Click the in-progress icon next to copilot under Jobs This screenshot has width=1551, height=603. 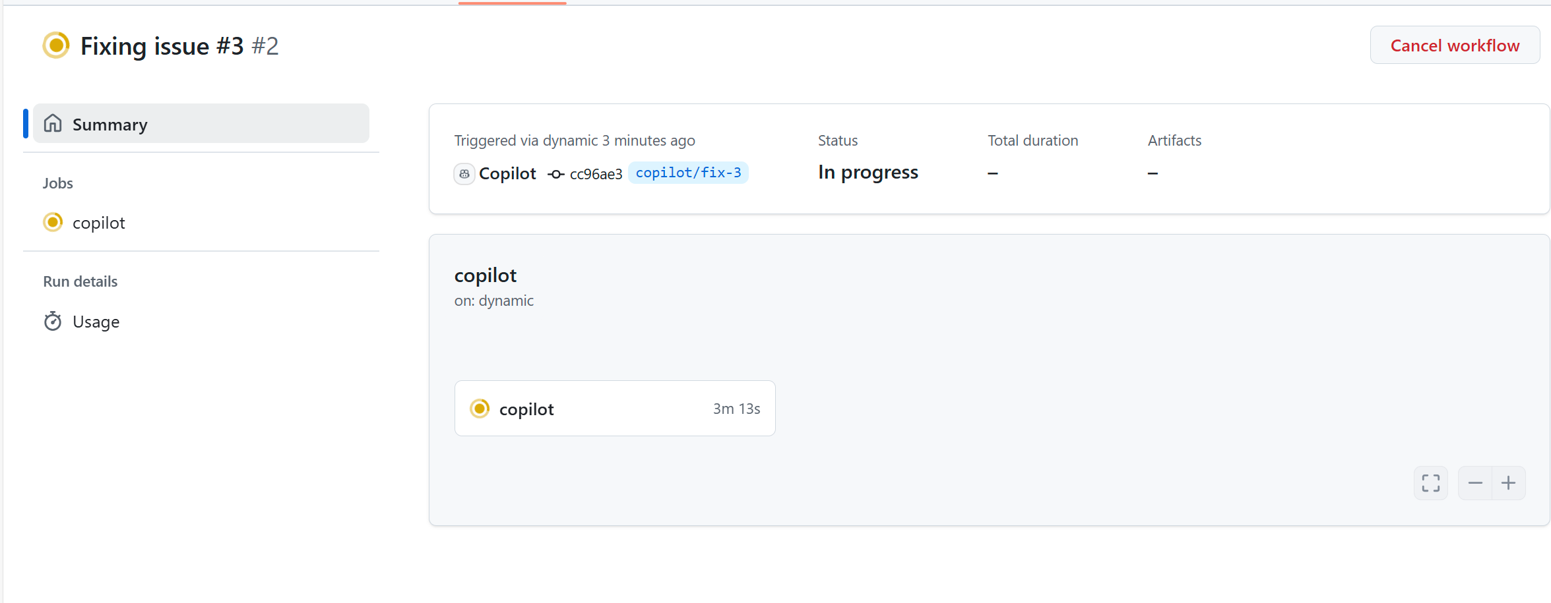pyautogui.click(x=52, y=222)
